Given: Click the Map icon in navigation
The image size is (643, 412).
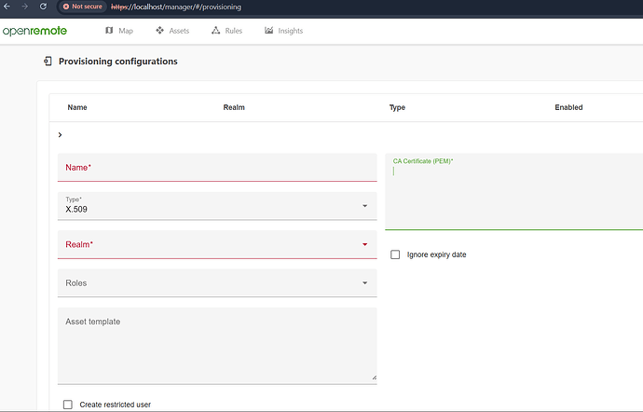Looking at the screenshot, I should (109, 31).
